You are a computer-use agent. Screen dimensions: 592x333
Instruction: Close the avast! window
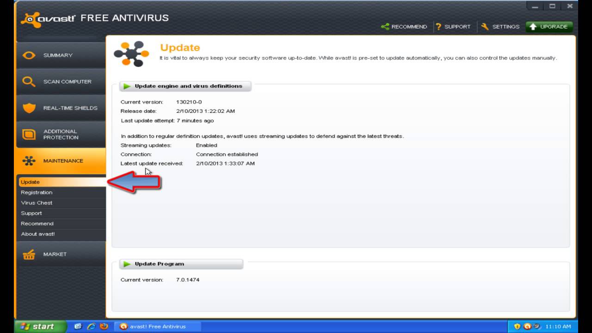pos(569,6)
